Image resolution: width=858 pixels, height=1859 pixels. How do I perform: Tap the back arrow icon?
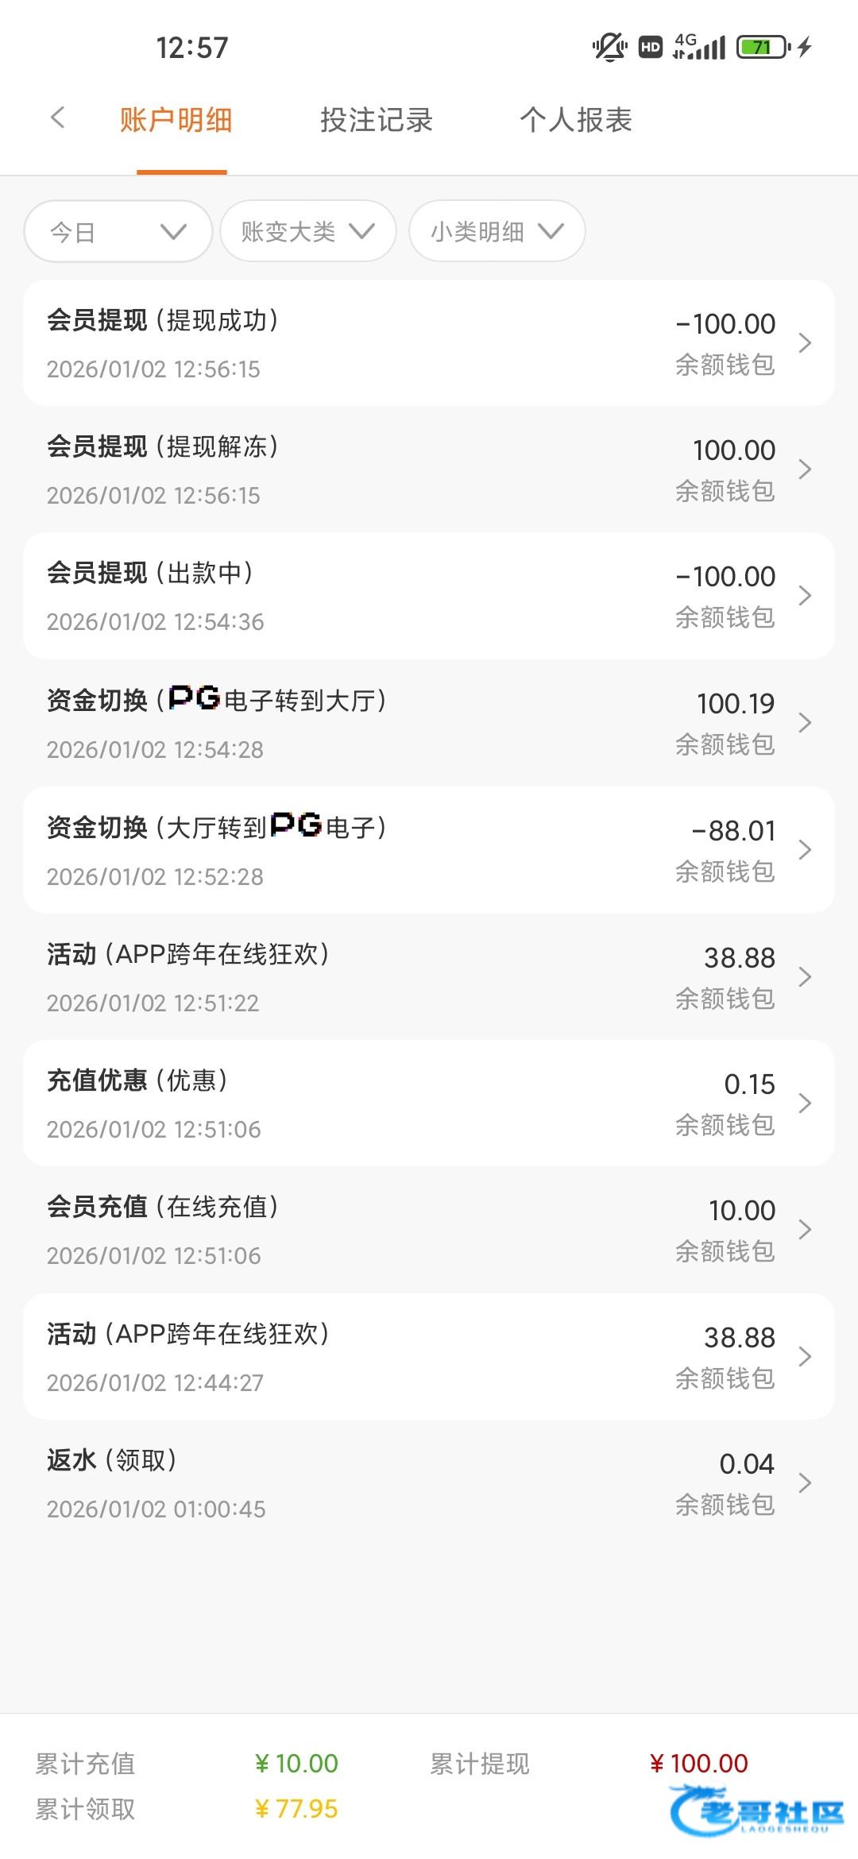click(x=57, y=119)
